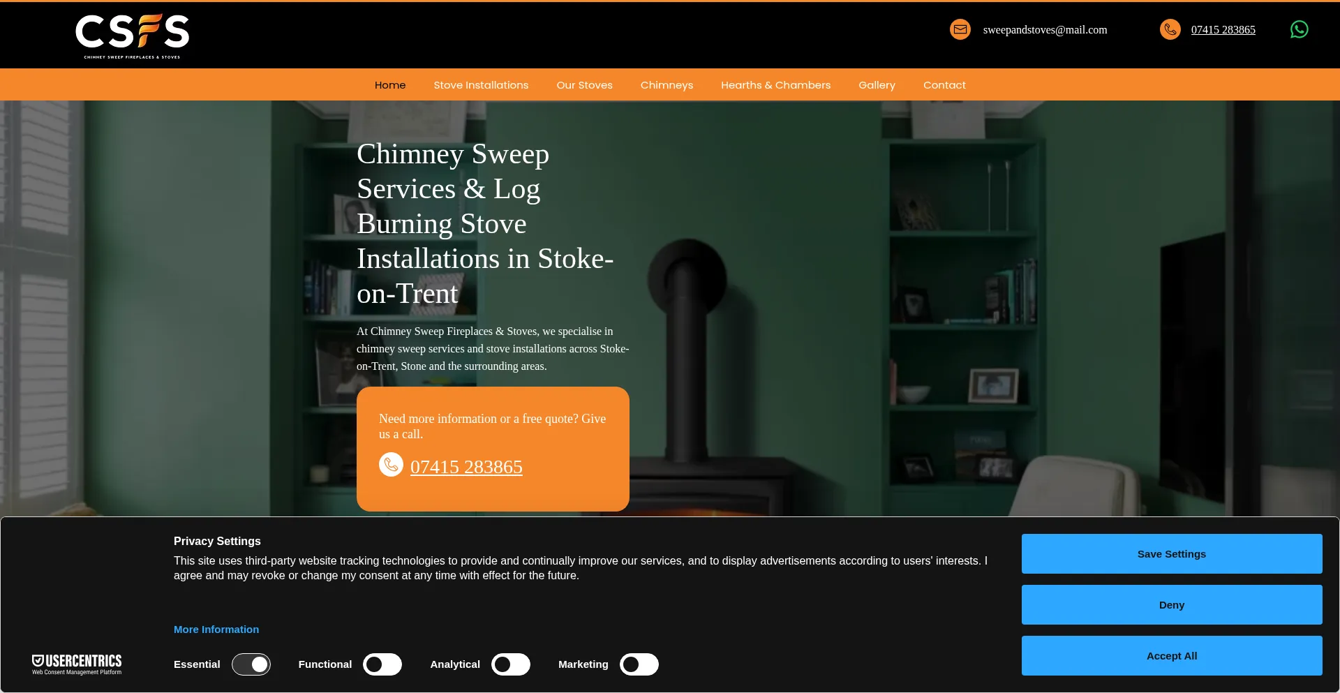Enable the Functional cookies toggle
The height and width of the screenshot is (693, 1340).
coord(382,664)
